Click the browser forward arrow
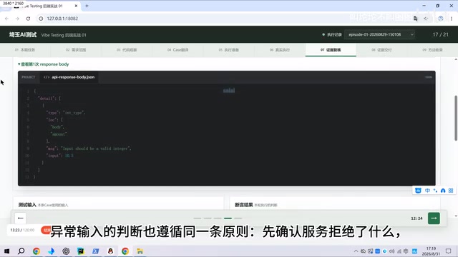This screenshot has height=257, width=458. [17, 19]
